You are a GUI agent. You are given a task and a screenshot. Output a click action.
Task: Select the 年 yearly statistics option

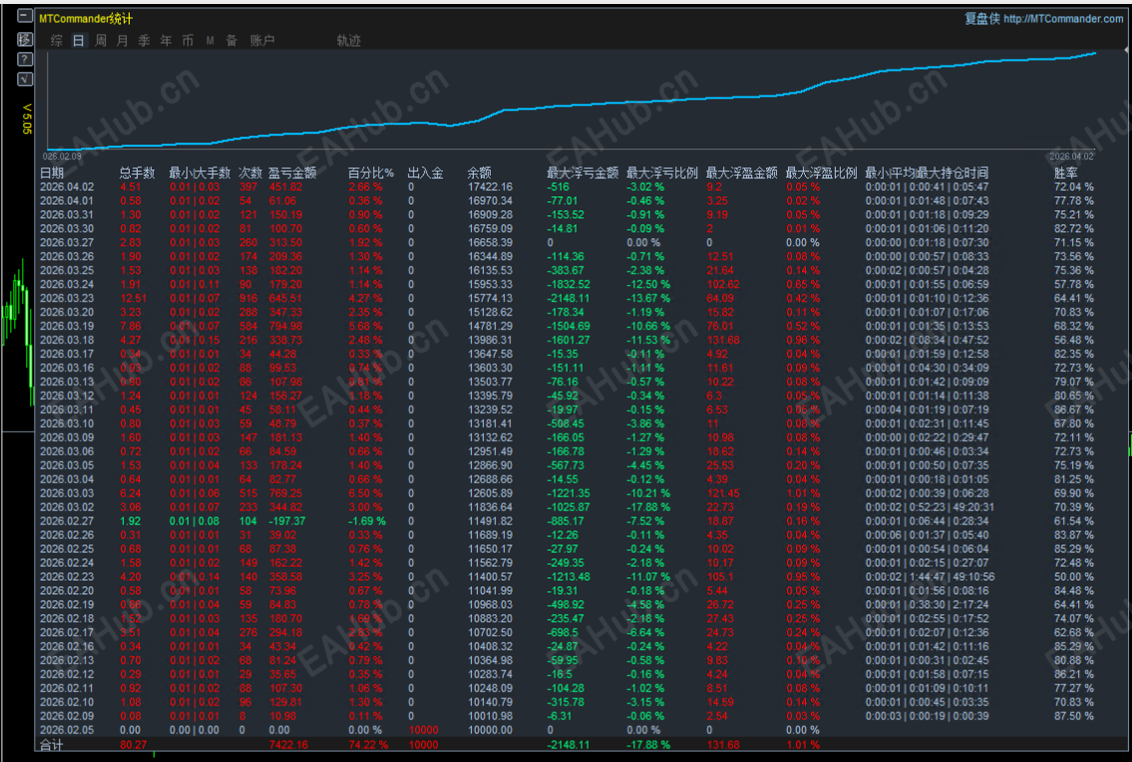[x=166, y=41]
